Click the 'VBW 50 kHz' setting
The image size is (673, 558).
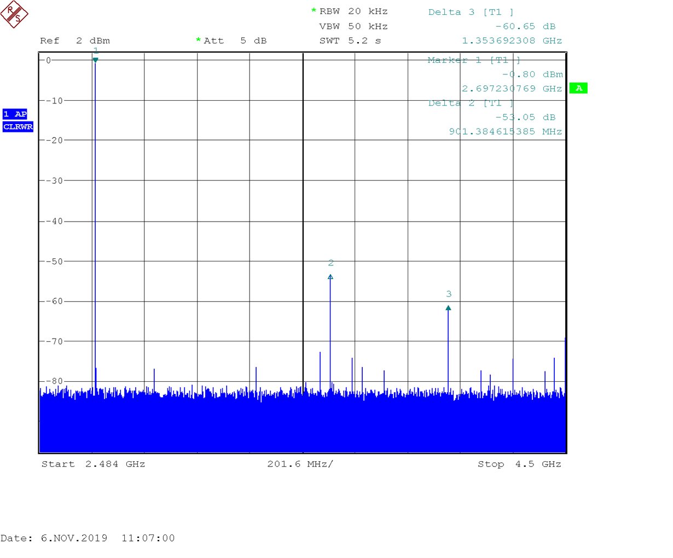click(353, 26)
